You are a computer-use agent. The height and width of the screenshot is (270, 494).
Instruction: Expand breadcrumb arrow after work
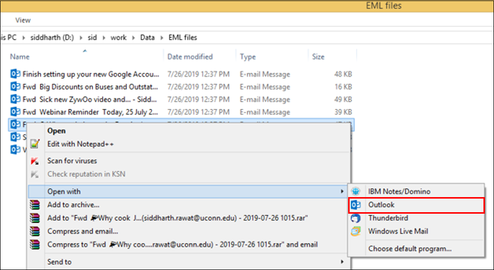click(133, 38)
